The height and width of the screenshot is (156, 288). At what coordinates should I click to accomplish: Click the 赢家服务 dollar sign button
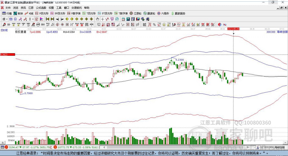click(x=178, y=13)
